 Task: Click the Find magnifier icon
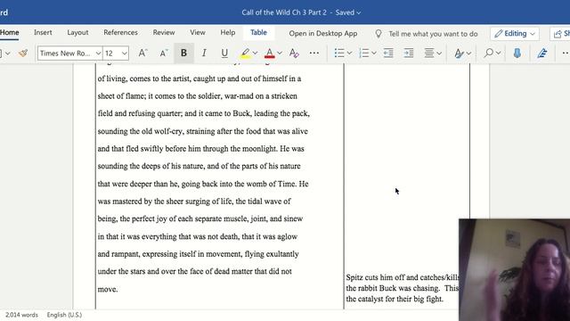tap(489, 53)
